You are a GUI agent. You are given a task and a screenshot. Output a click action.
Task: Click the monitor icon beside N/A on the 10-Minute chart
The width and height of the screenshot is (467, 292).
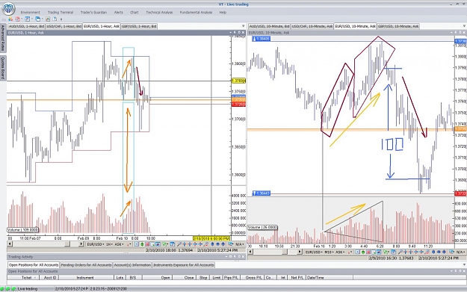(451, 252)
